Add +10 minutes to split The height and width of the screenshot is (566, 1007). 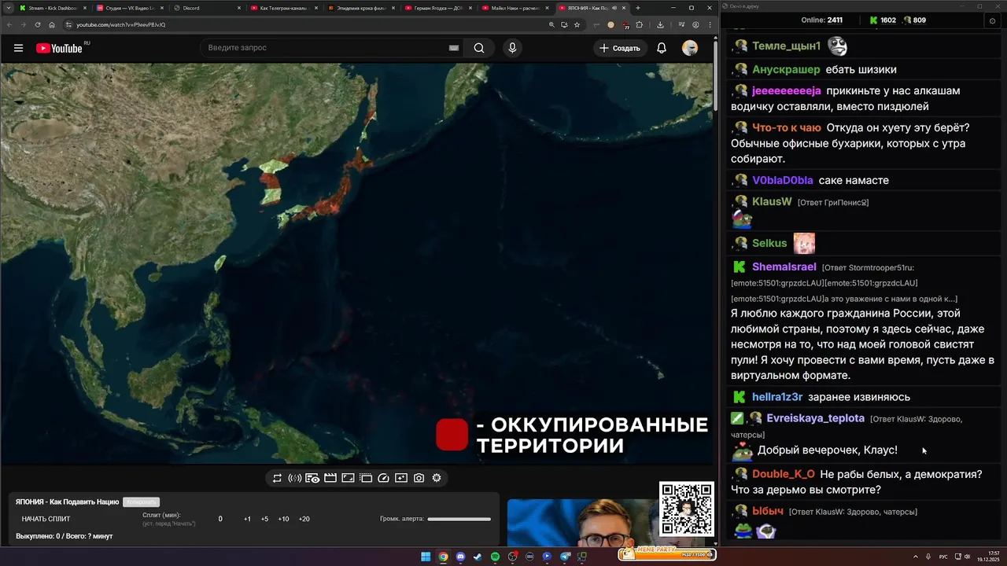coord(283,519)
